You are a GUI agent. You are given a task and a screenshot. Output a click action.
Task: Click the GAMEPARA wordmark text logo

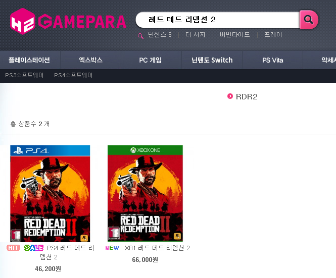[82, 21]
